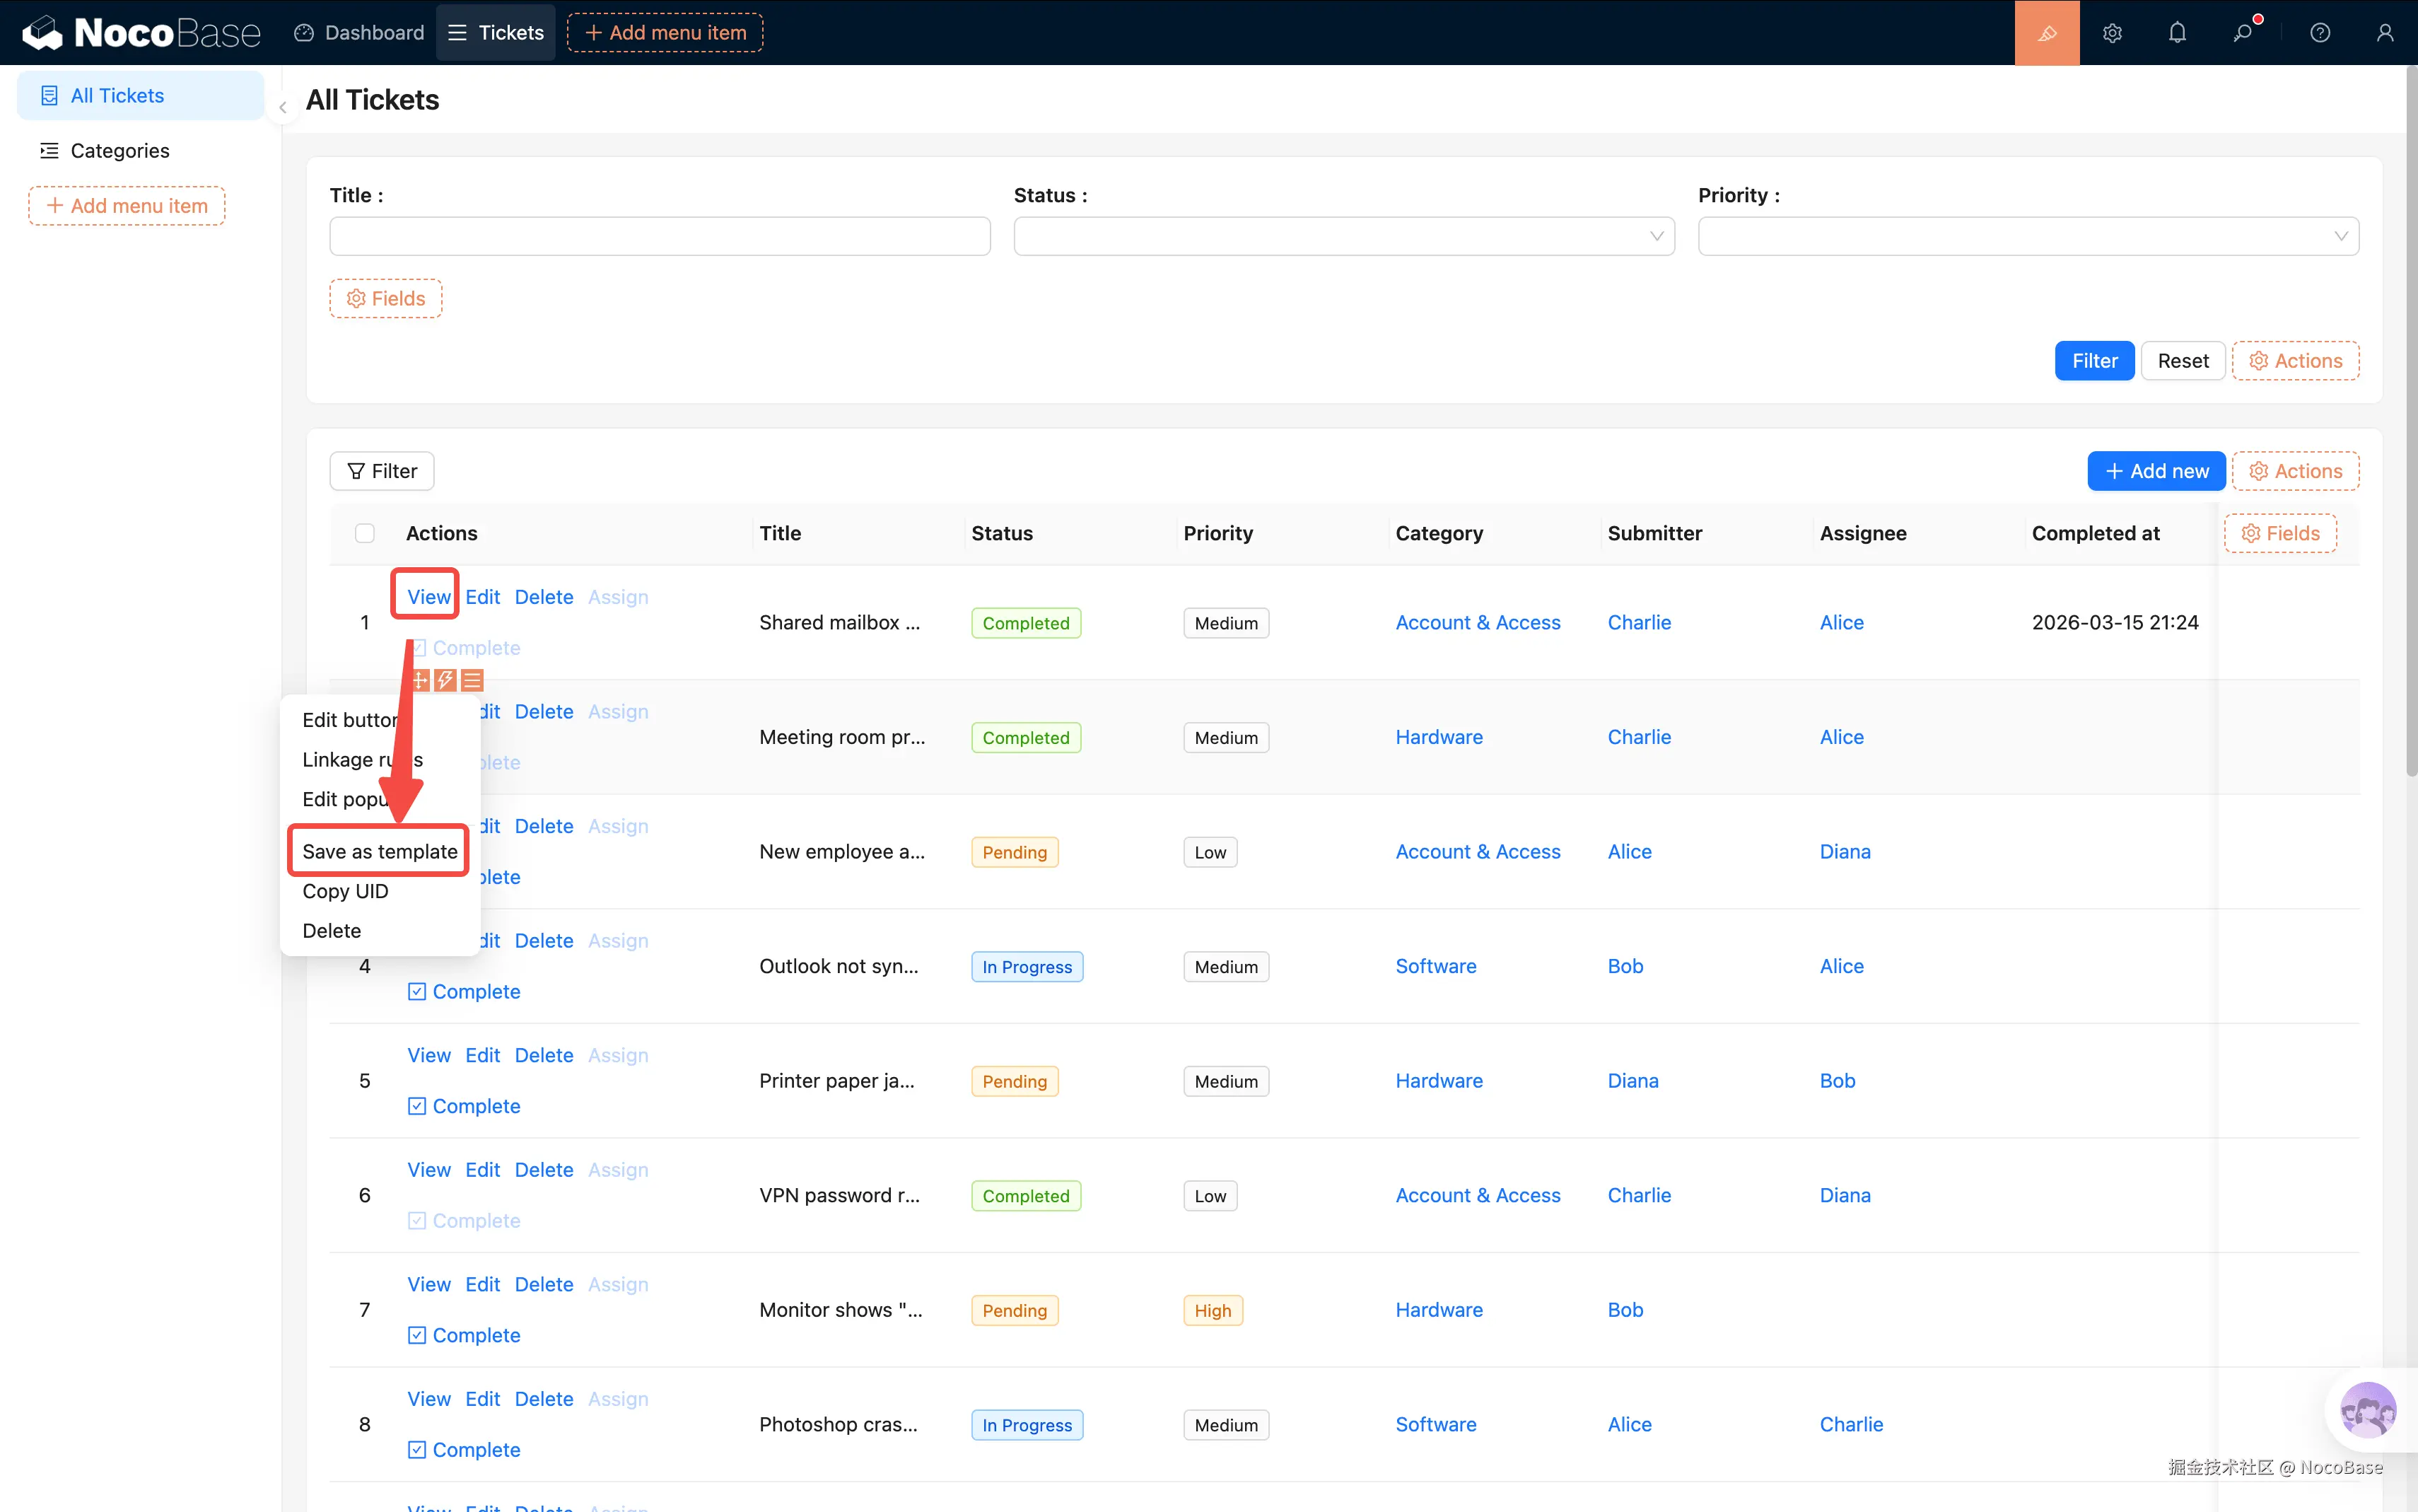Select Save as template from context menu
This screenshot has height=1512, width=2418.
[379, 851]
